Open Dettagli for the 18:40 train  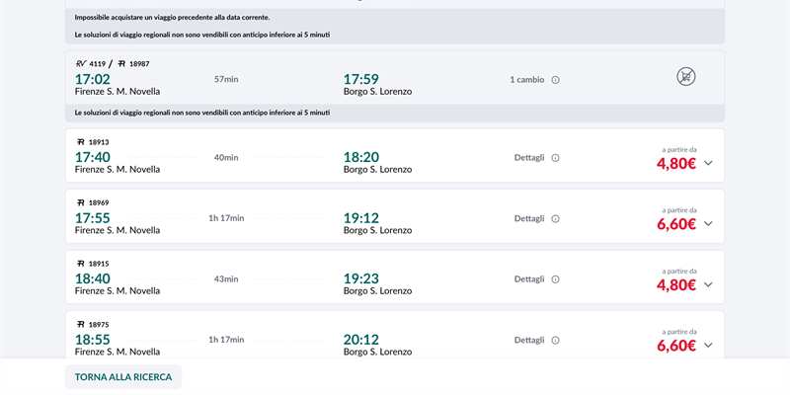pyautogui.click(x=529, y=279)
